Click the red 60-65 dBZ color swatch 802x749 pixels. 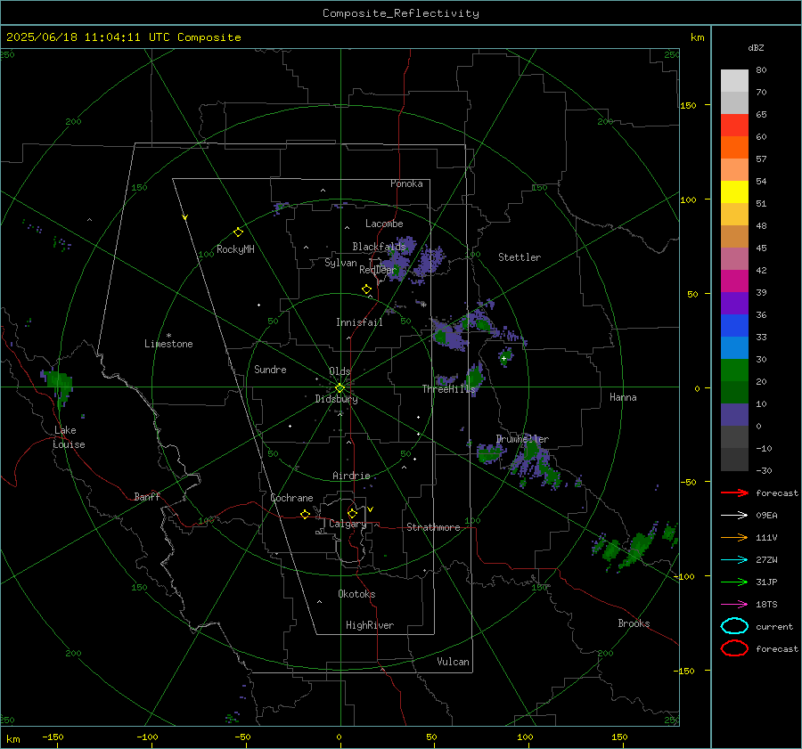pos(734,126)
